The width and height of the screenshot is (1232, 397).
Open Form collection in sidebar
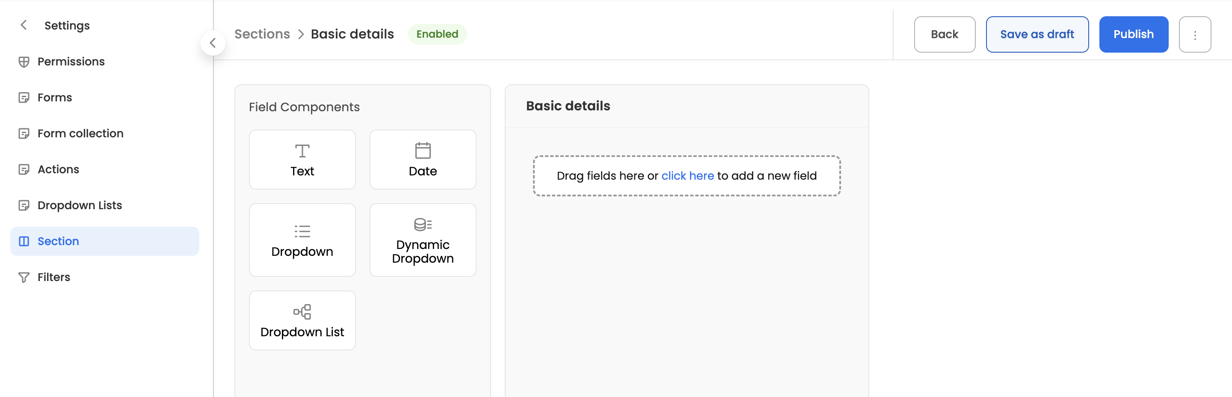pyautogui.click(x=80, y=133)
